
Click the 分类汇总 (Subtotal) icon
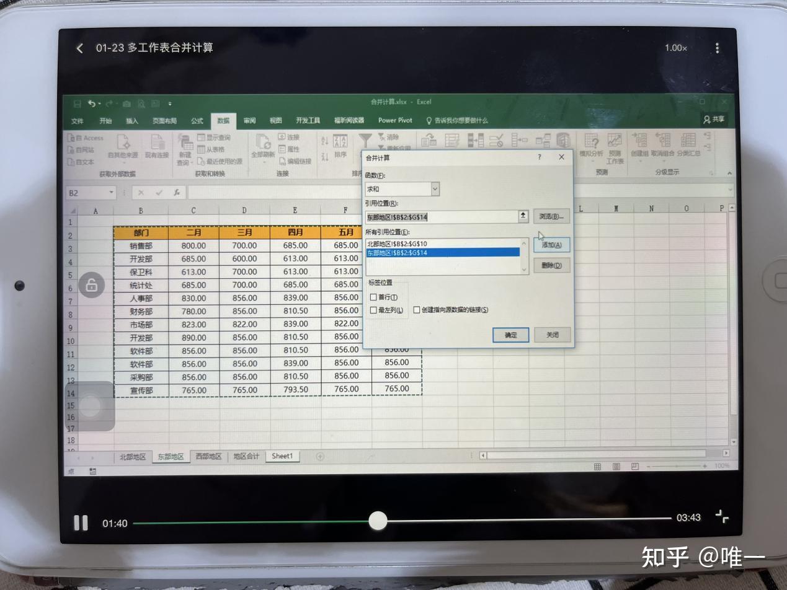pos(688,146)
